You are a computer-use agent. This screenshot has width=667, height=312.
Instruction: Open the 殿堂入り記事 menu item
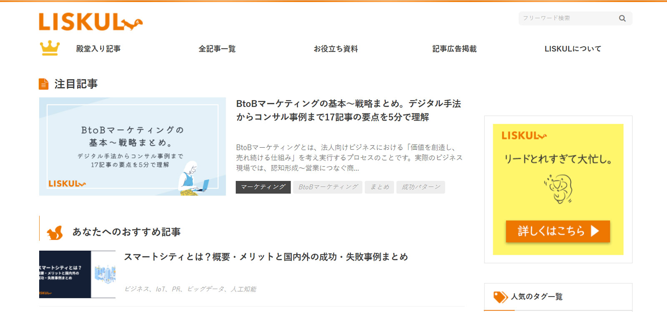98,49
